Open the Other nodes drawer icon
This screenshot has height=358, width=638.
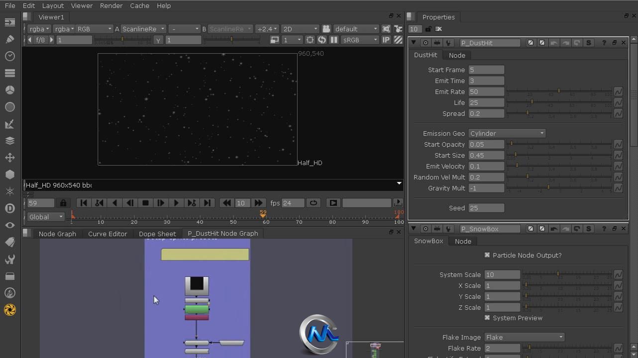9,276
